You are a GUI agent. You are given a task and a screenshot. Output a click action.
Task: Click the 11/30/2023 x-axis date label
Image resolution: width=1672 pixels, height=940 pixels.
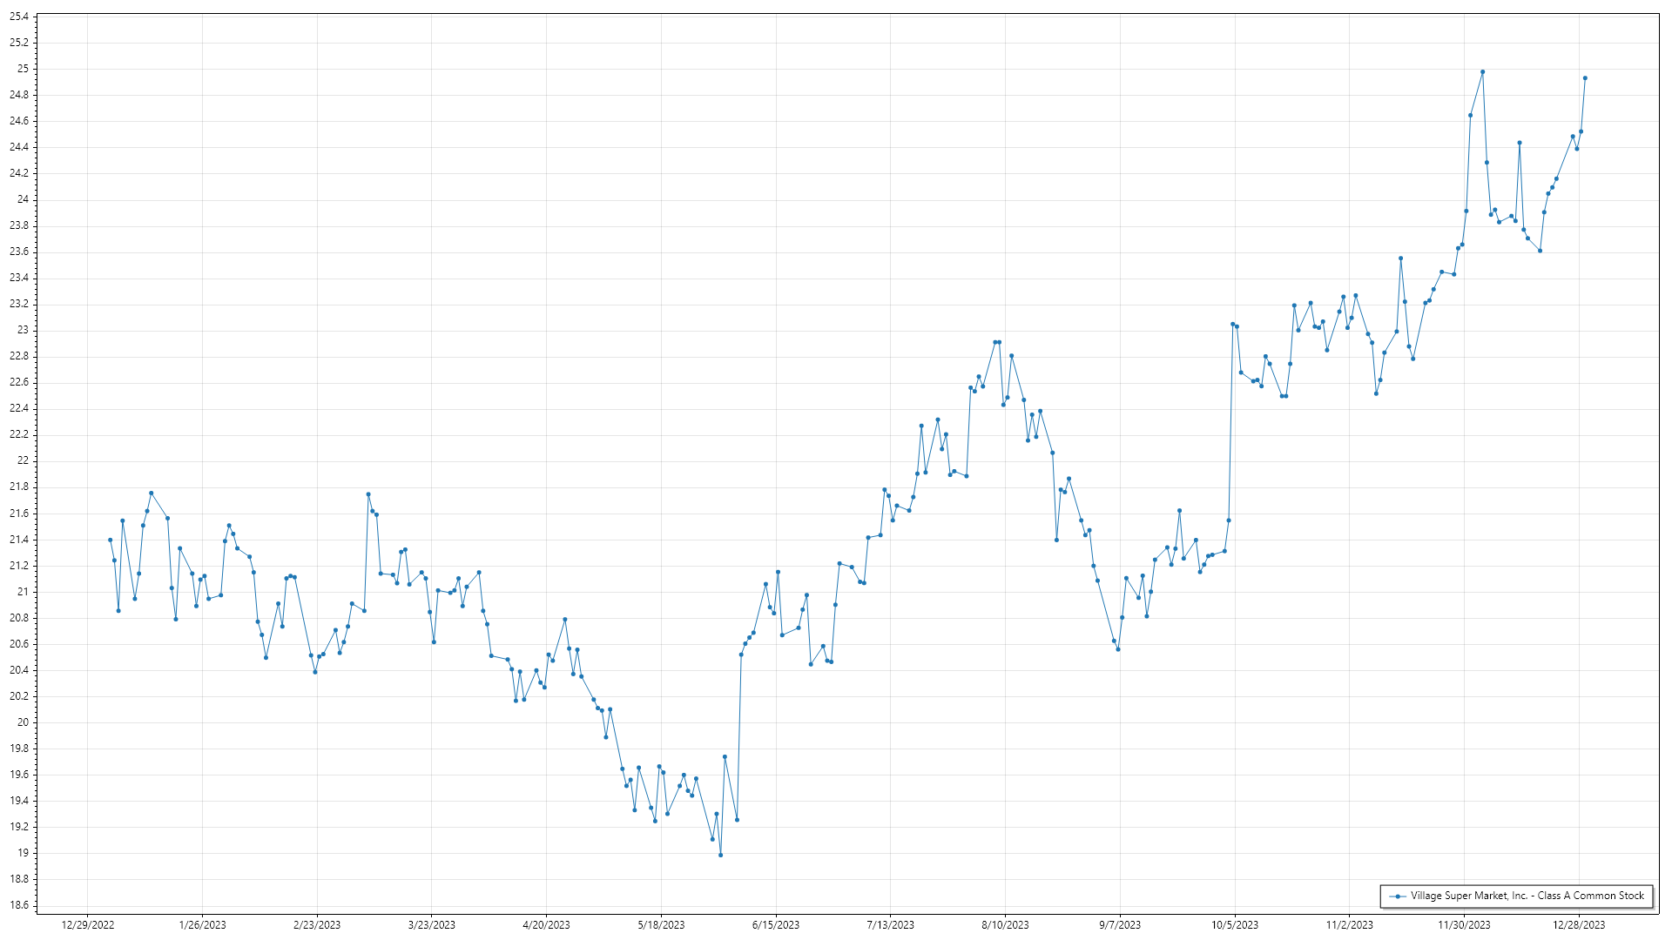(1464, 925)
